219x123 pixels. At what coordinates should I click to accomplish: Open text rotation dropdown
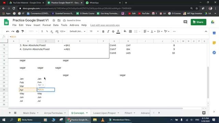click(167, 31)
